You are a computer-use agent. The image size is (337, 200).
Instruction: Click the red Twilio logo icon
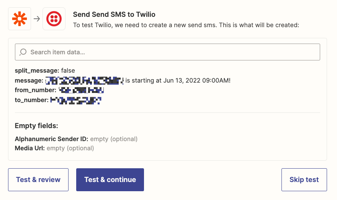[54, 19]
